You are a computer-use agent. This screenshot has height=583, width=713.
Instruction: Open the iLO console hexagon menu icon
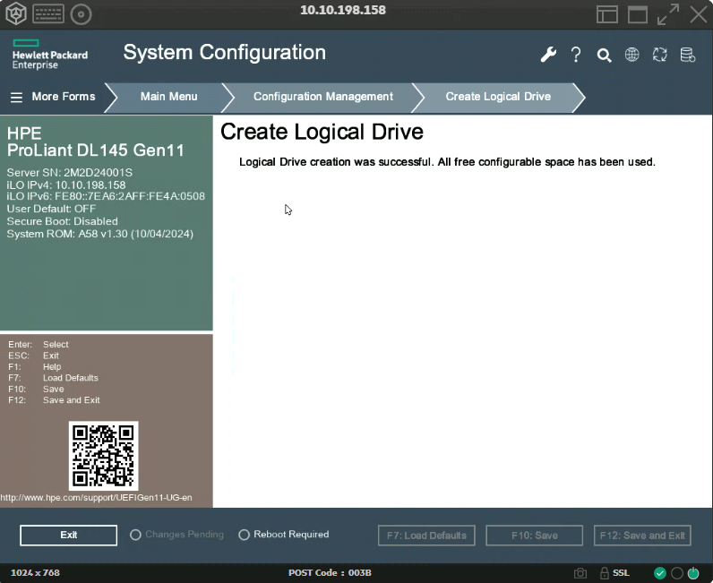(16, 13)
